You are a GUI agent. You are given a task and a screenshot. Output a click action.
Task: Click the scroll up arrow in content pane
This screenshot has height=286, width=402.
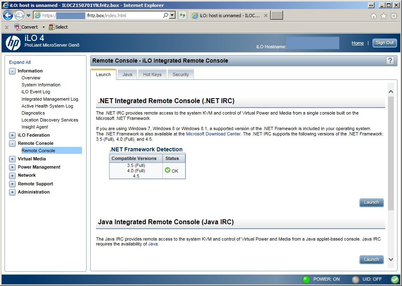[x=391, y=92]
